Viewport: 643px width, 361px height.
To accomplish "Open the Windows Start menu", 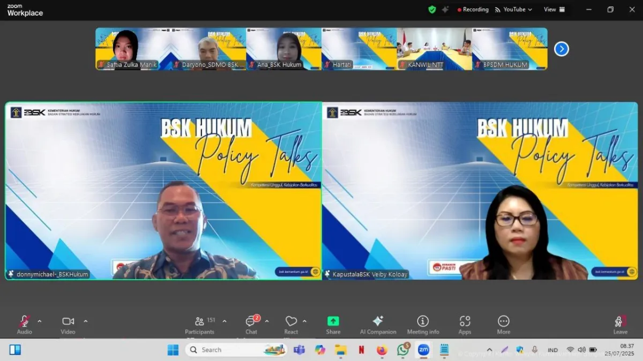I will tap(173, 350).
